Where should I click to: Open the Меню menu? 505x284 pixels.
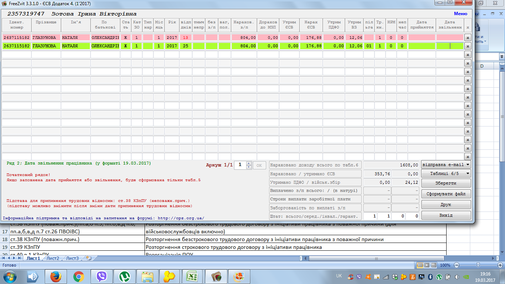460,14
